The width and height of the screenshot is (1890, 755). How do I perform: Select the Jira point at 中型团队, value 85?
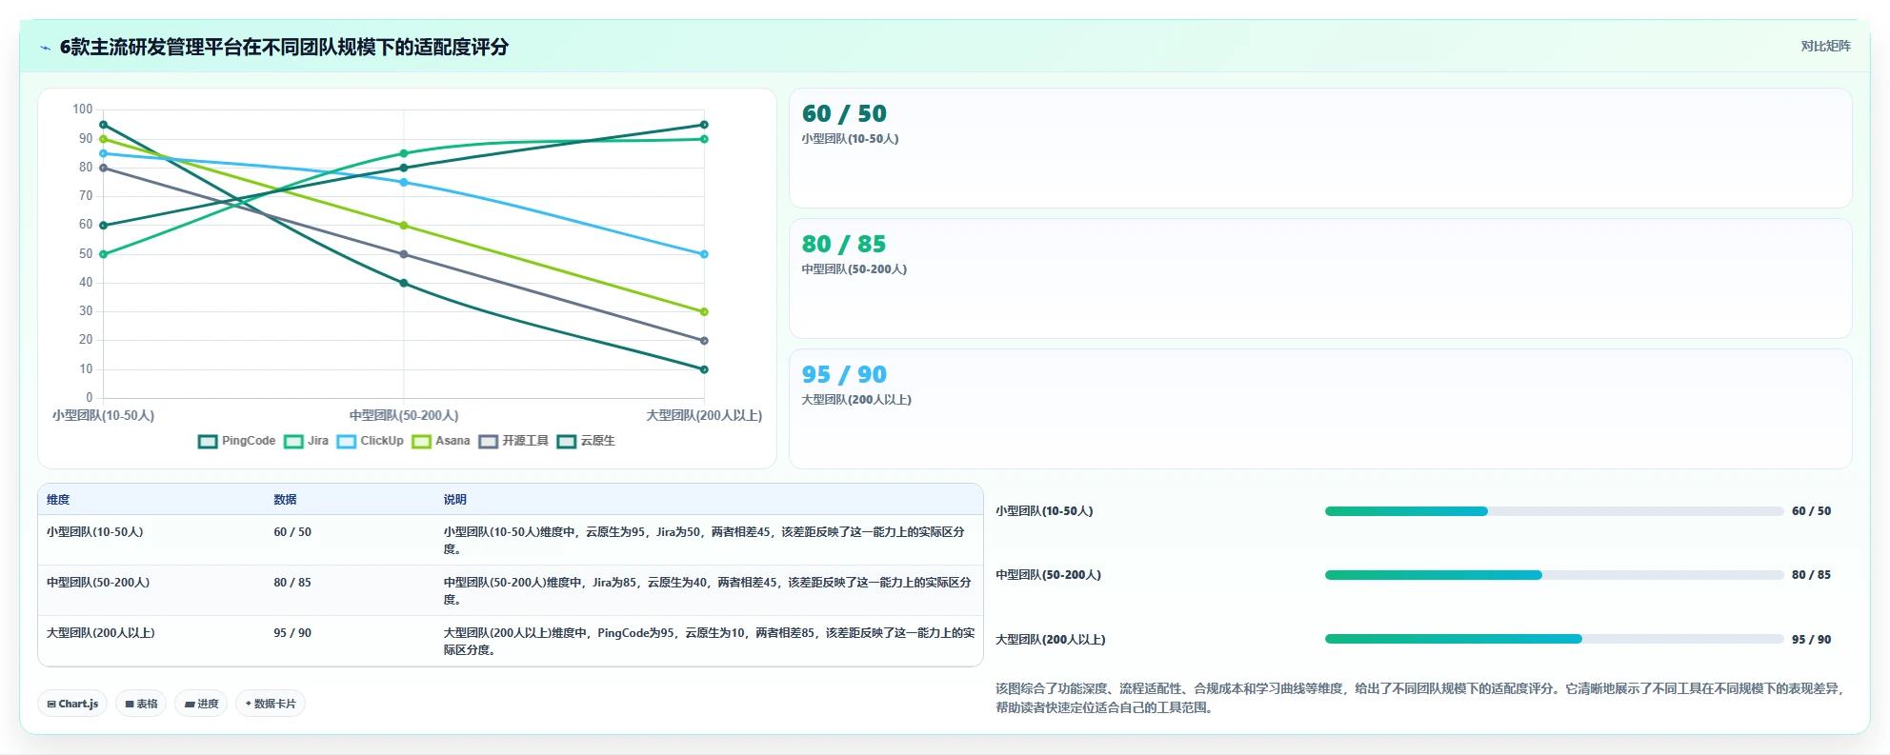click(404, 153)
